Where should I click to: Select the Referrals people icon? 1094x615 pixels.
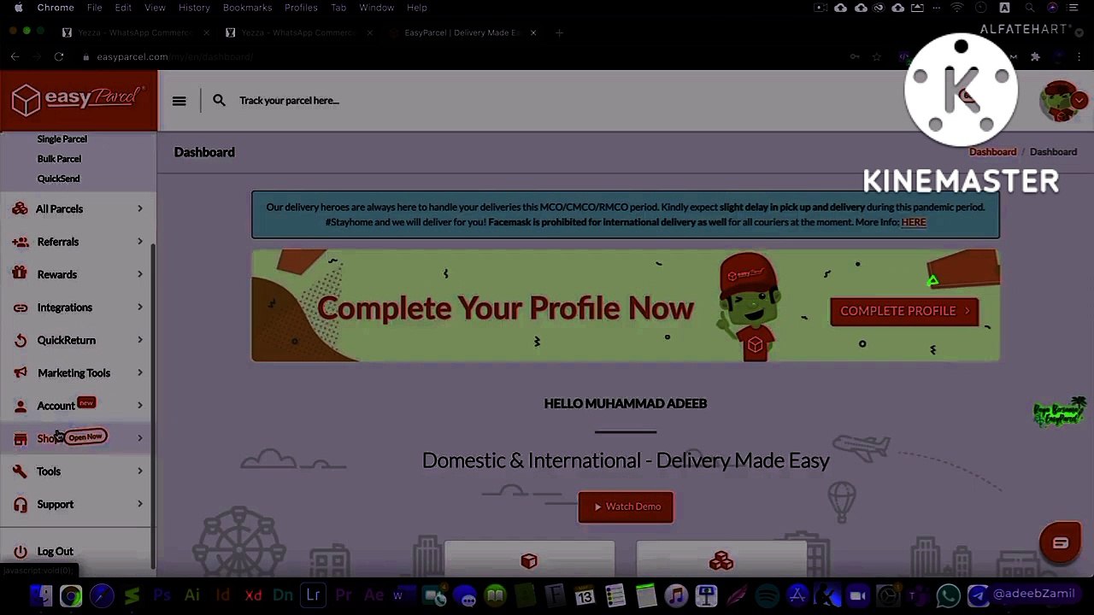[20, 242]
